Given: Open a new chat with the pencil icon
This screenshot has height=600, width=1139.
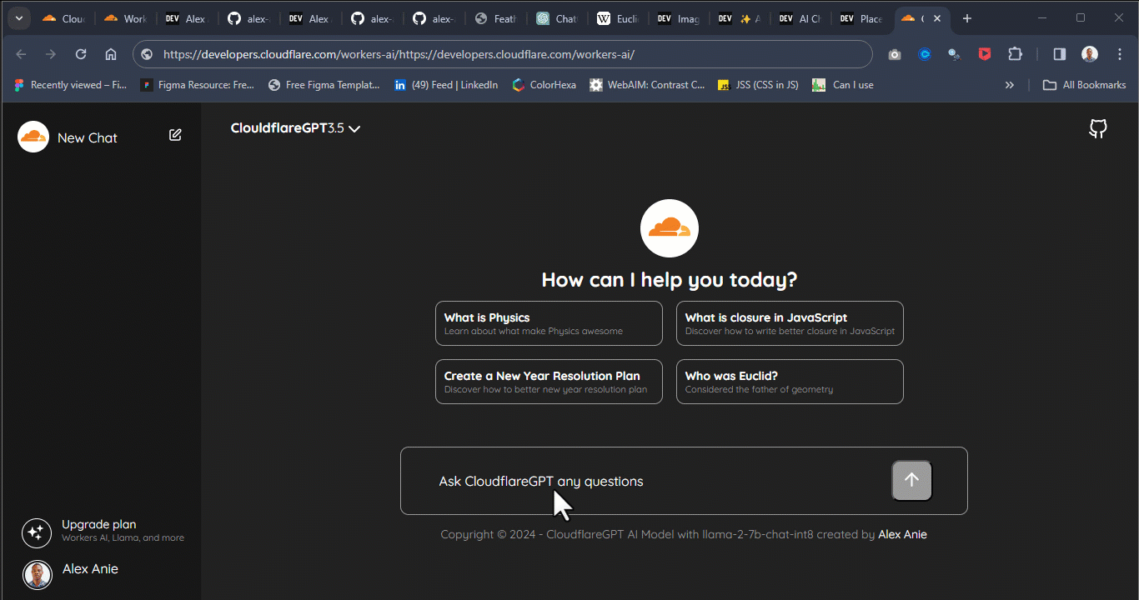Looking at the screenshot, I should [x=175, y=134].
